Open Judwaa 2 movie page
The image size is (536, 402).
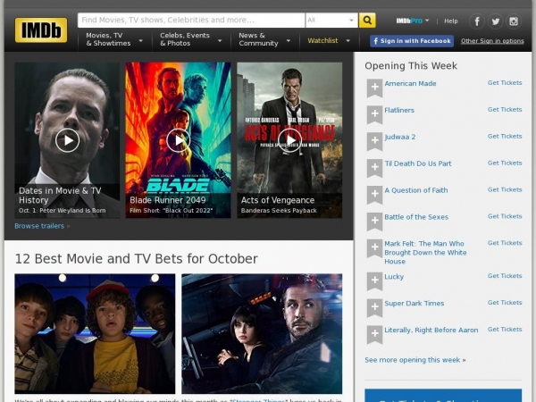pos(400,137)
